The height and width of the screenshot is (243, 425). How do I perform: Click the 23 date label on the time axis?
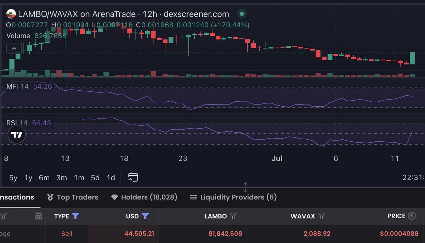pyautogui.click(x=183, y=158)
